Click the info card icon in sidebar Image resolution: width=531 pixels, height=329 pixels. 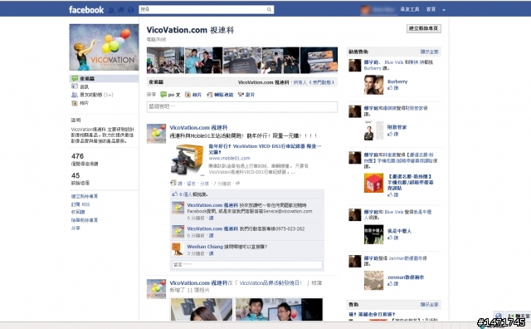click(x=75, y=86)
